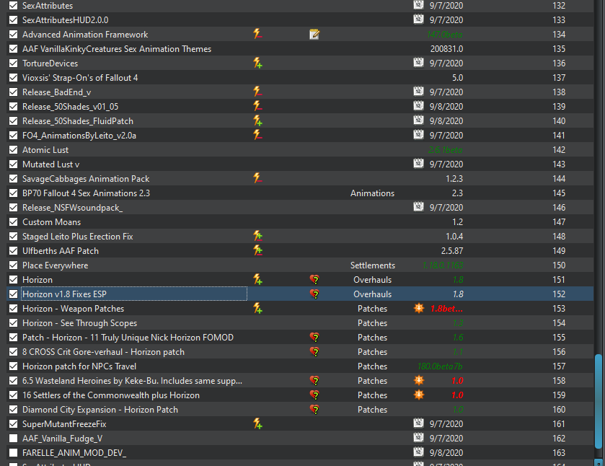The width and height of the screenshot is (605, 466).
Task: Select the SuperMutantFreezeFix mod name
Action: point(64,424)
